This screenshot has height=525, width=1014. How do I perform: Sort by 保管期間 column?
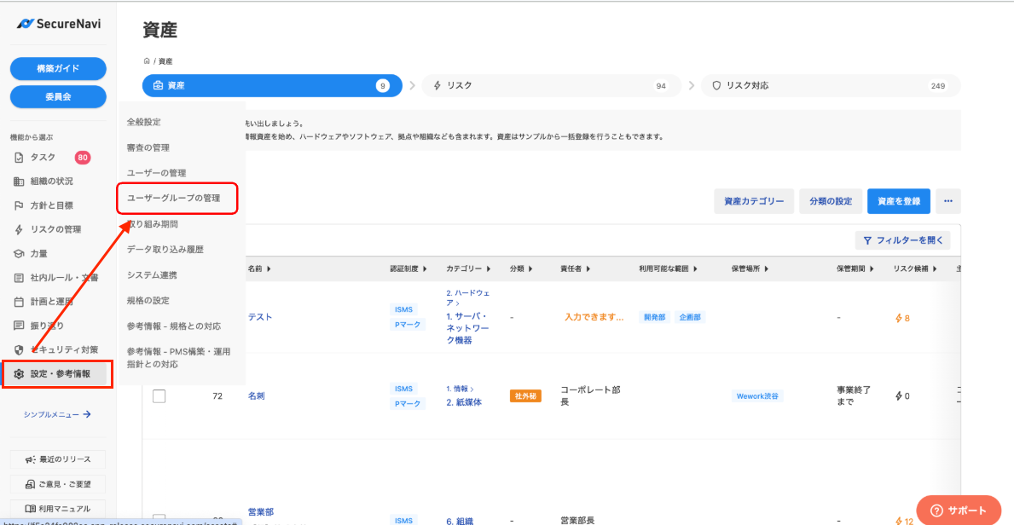855,269
